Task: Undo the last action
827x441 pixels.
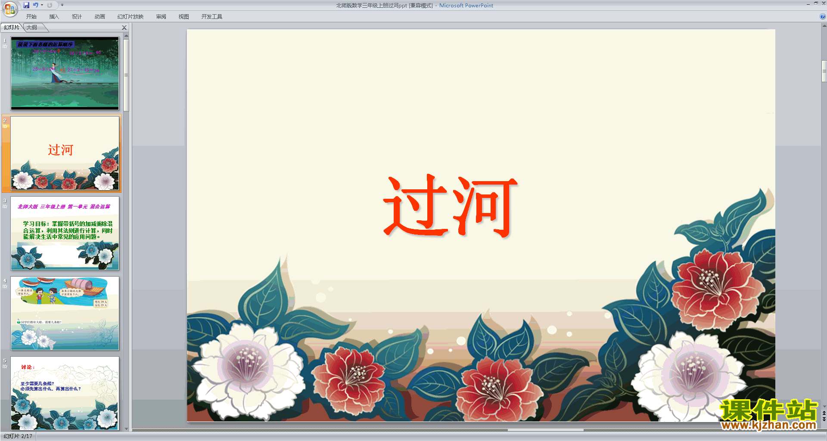Action: click(36, 5)
